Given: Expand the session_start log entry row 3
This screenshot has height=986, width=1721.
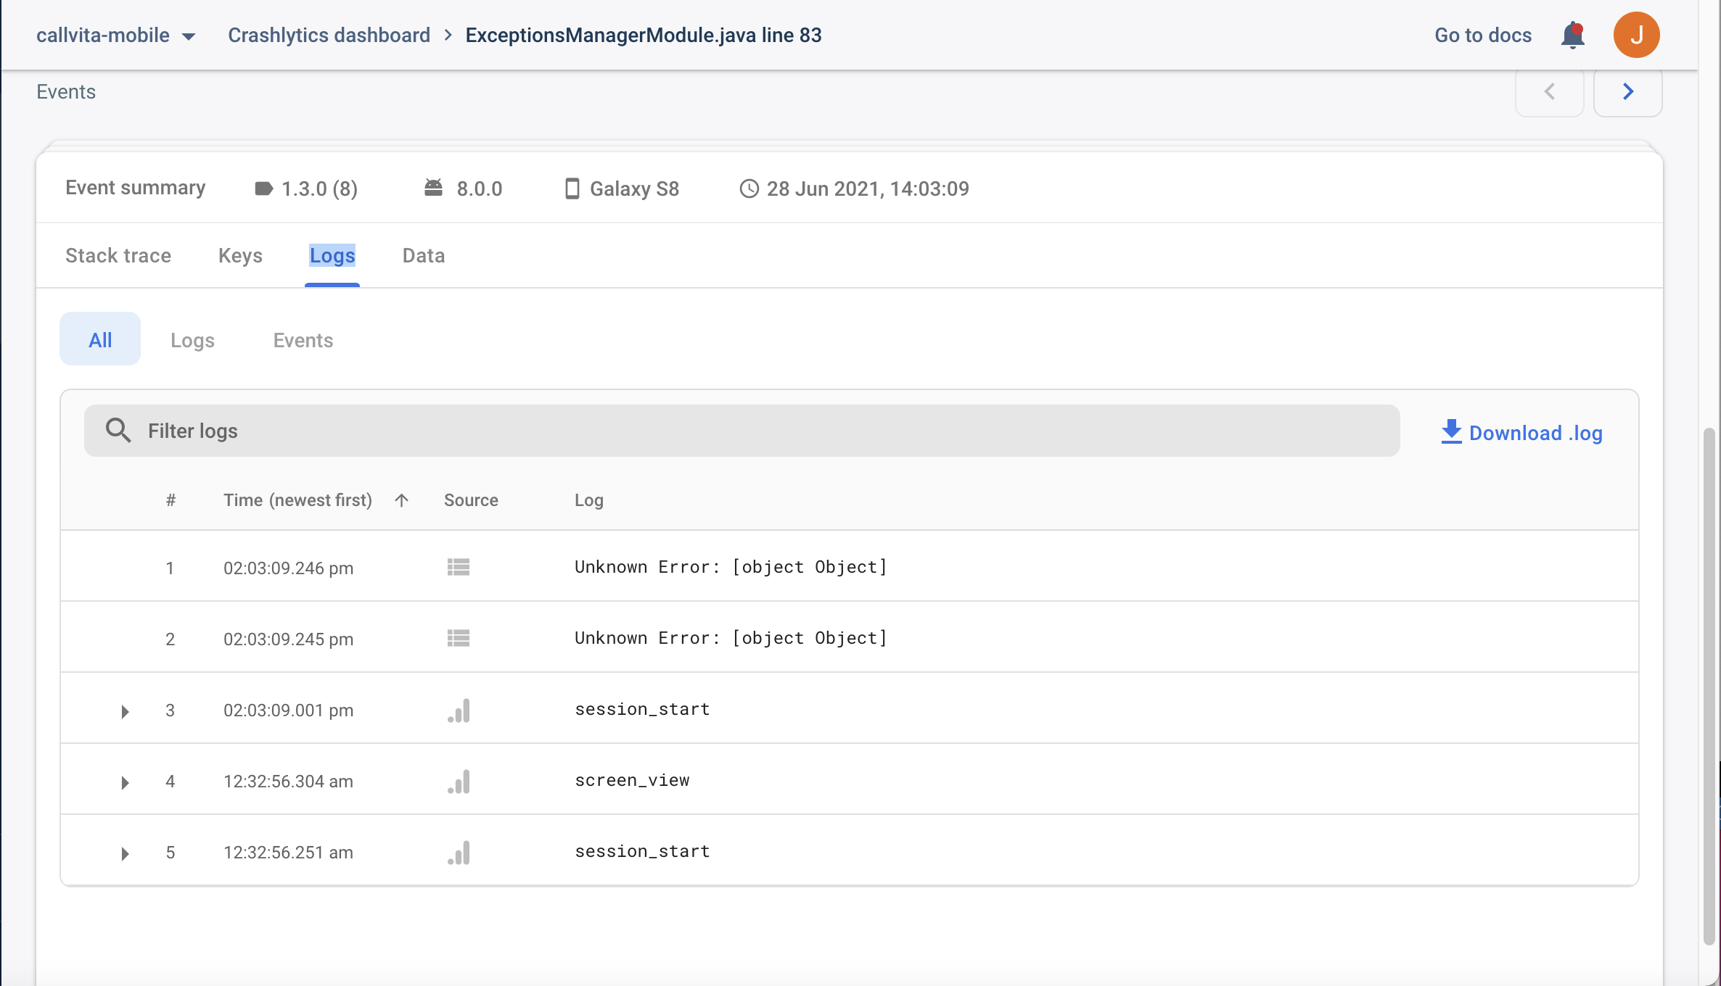Looking at the screenshot, I should coord(124,711).
